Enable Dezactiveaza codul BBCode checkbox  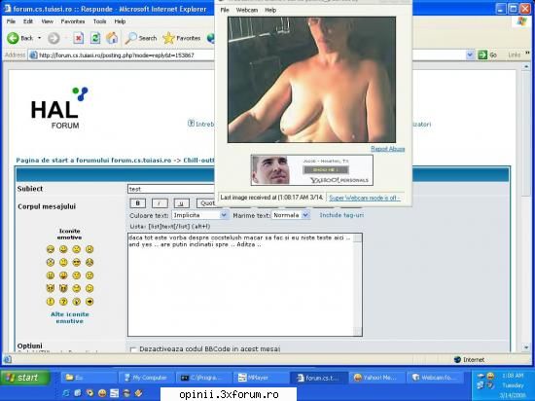tap(133, 349)
